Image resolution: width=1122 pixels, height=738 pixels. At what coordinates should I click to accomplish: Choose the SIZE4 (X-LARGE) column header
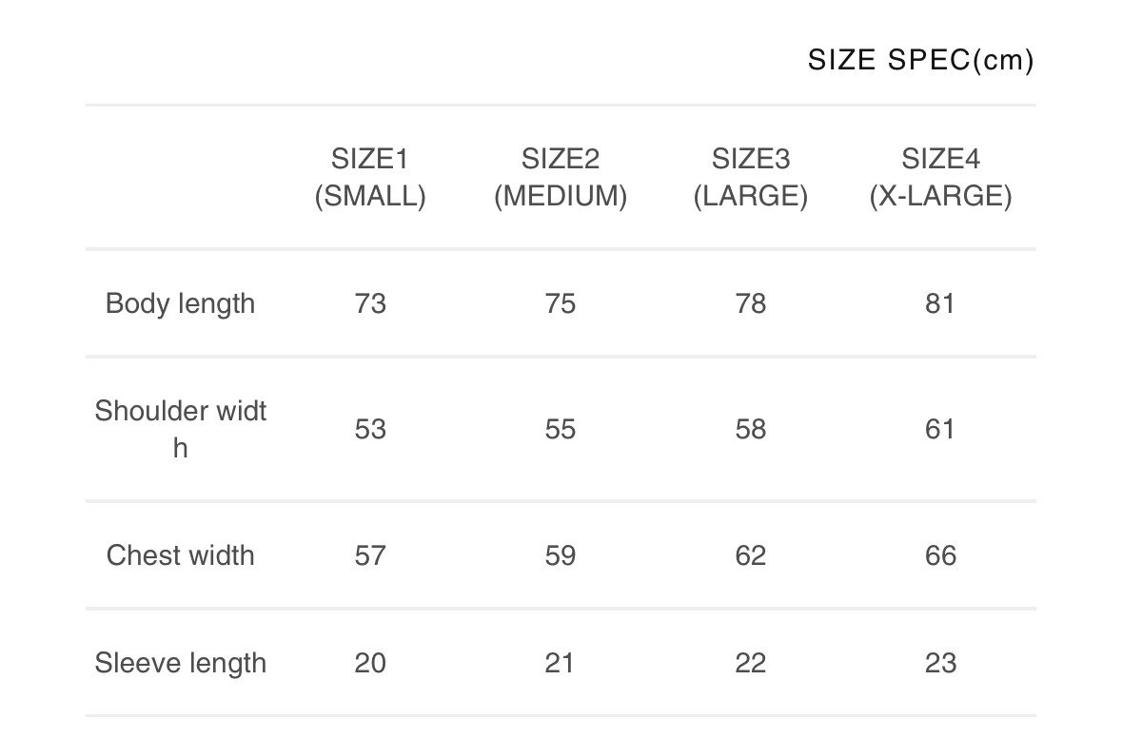pyautogui.click(x=940, y=178)
